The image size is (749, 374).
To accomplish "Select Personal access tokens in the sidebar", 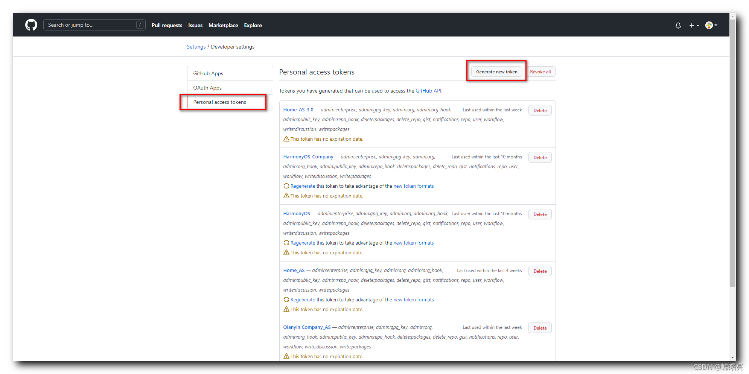I will (230, 102).
